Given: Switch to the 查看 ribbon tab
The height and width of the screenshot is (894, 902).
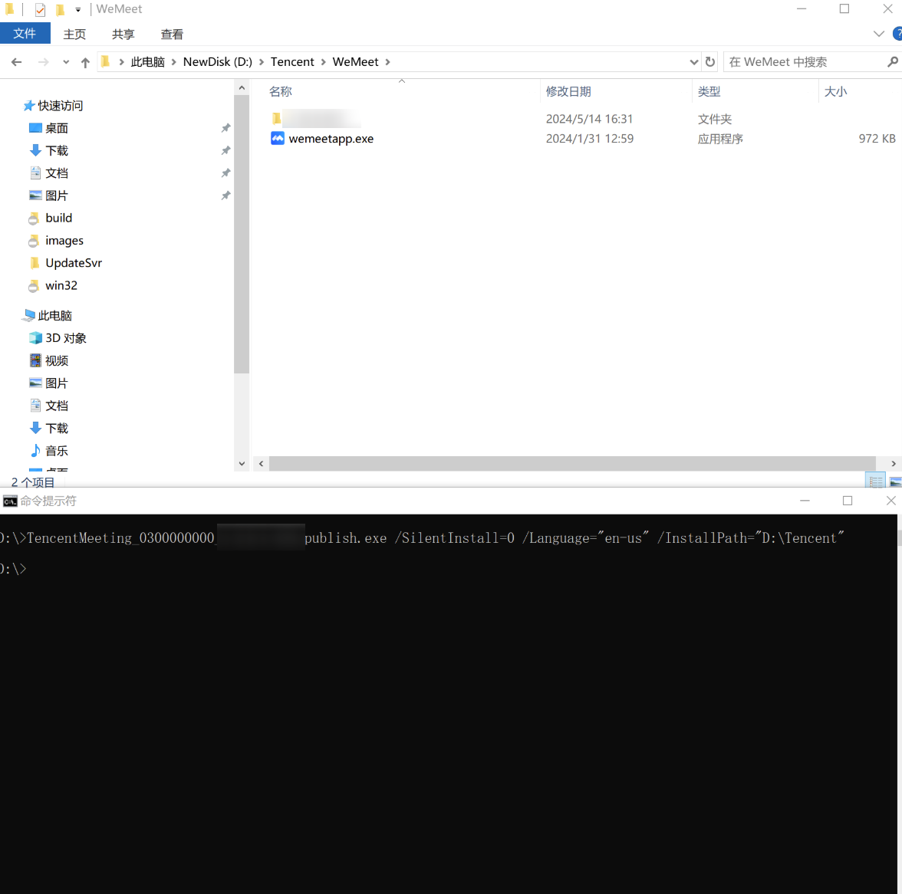Looking at the screenshot, I should [172, 34].
